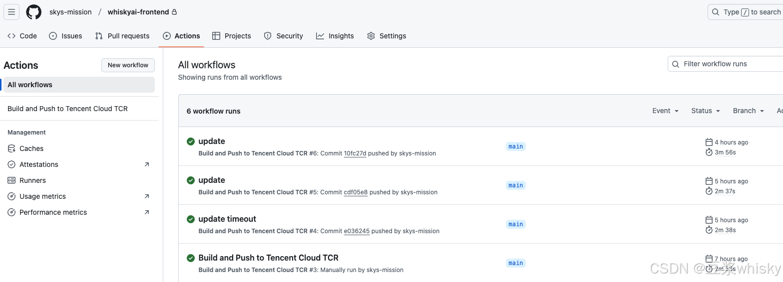Click success check icon for run #3

pyautogui.click(x=191, y=258)
